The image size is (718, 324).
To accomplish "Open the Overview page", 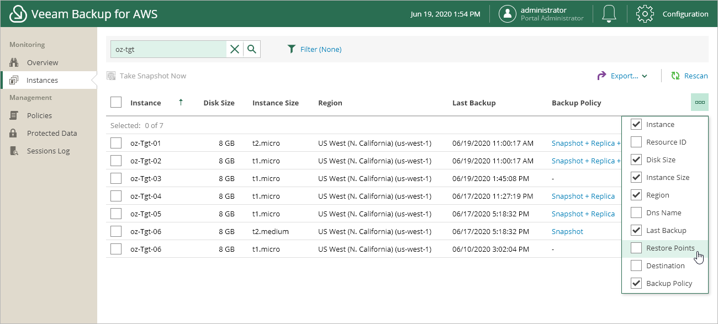I will point(43,62).
